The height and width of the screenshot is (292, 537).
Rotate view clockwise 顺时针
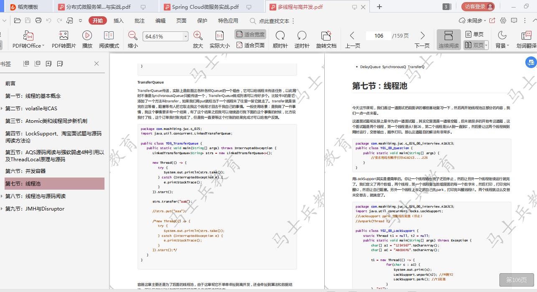280,40
